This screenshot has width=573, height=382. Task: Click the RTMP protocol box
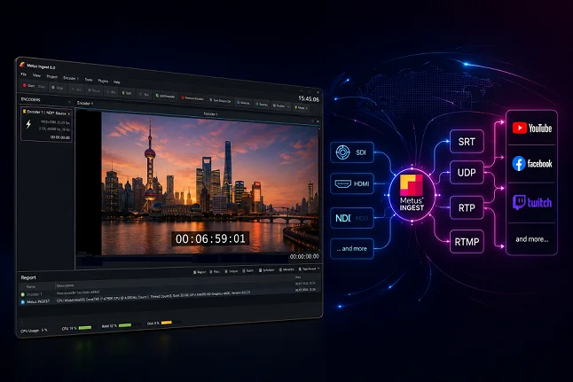pyautogui.click(x=467, y=242)
